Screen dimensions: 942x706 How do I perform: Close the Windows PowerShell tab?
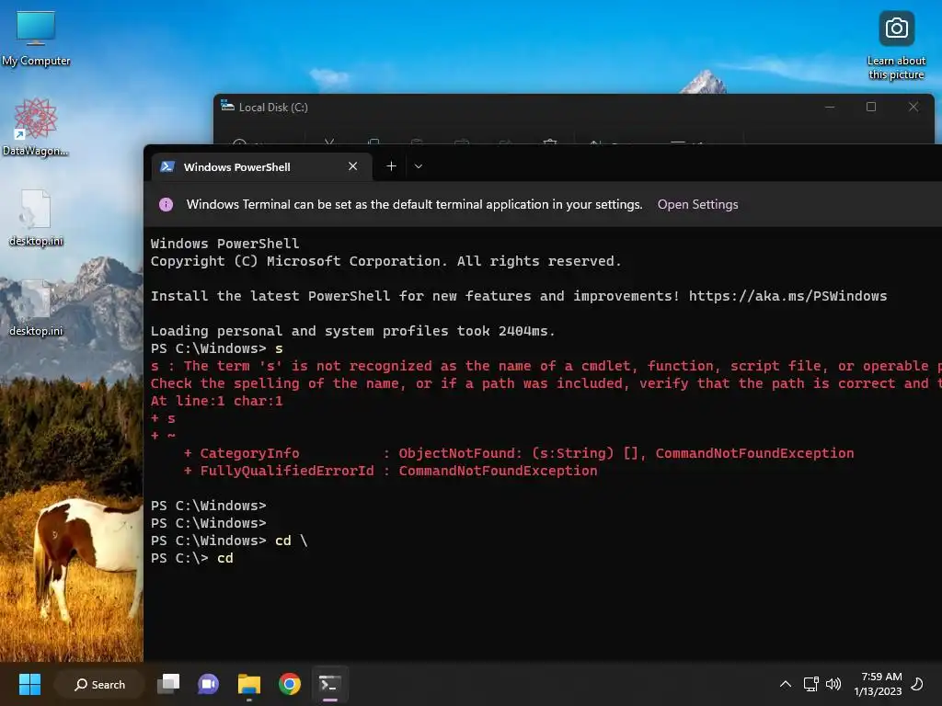tap(352, 166)
